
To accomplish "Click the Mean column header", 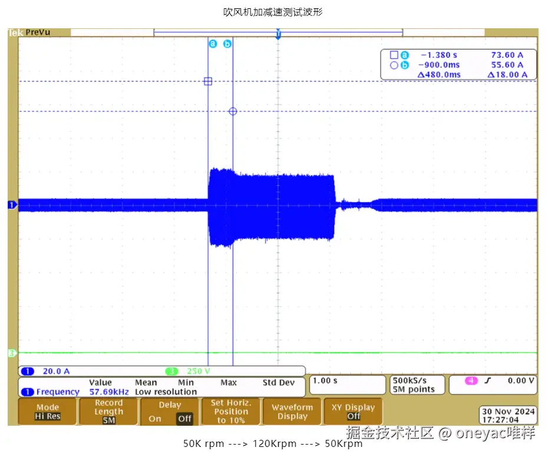I will coord(146,383).
